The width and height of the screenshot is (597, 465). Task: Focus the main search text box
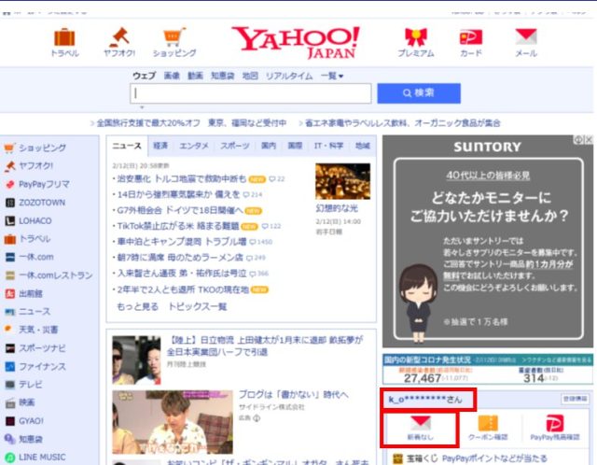(x=251, y=93)
